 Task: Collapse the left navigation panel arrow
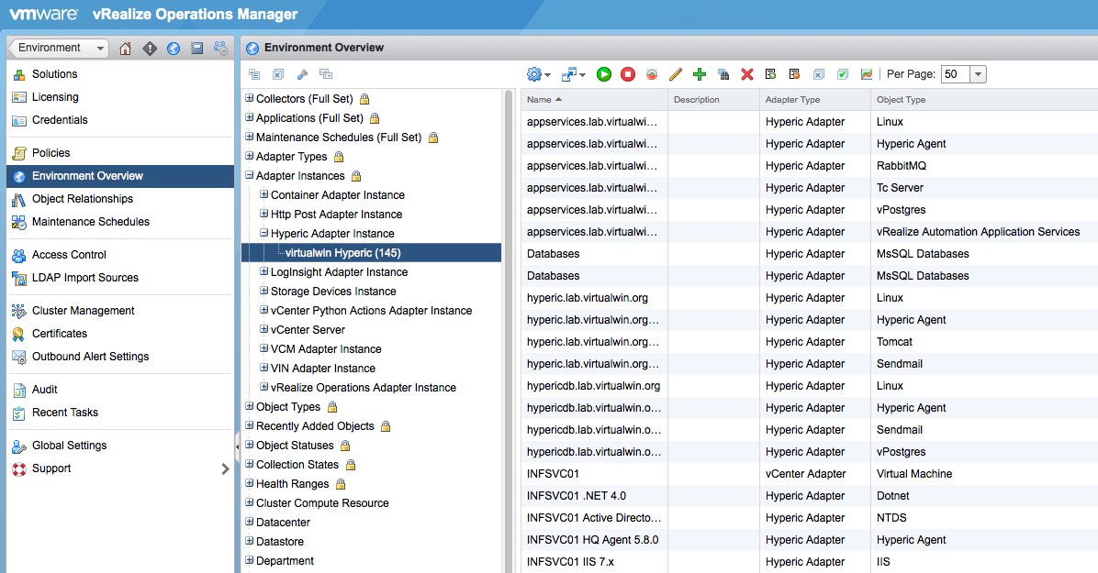pyautogui.click(x=238, y=446)
